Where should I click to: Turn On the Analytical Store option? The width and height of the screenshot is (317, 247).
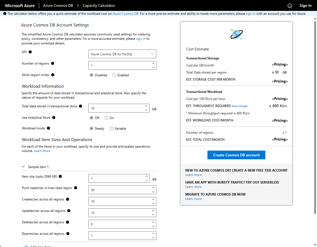pos(106,118)
